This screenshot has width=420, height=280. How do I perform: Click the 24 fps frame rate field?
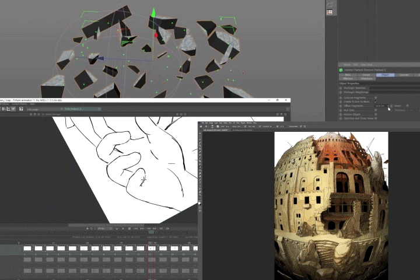point(105,229)
